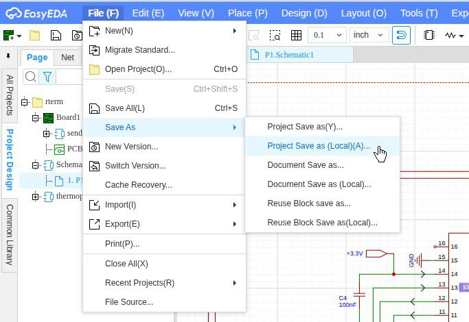Open the Common Library side tab
This screenshot has width=469, height=322.
(x=10, y=234)
